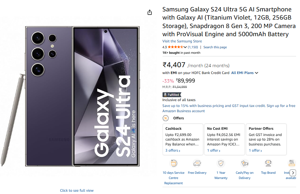Open the Top Brand trophy icon
Viewport: 300px width, 194px height.
click(268, 163)
